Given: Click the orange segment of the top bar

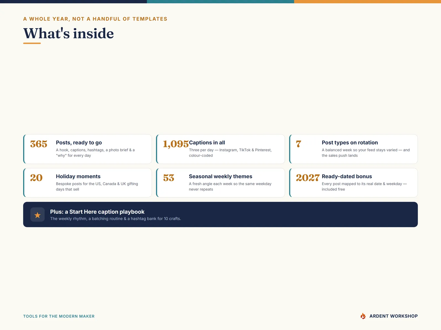Looking at the screenshot, I should tap(367, 2).
